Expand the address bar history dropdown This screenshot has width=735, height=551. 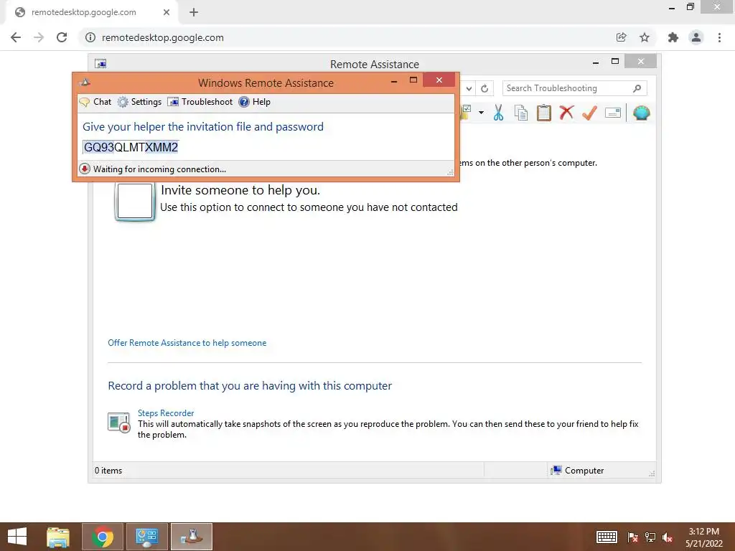pyautogui.click(x=469, y=88)
